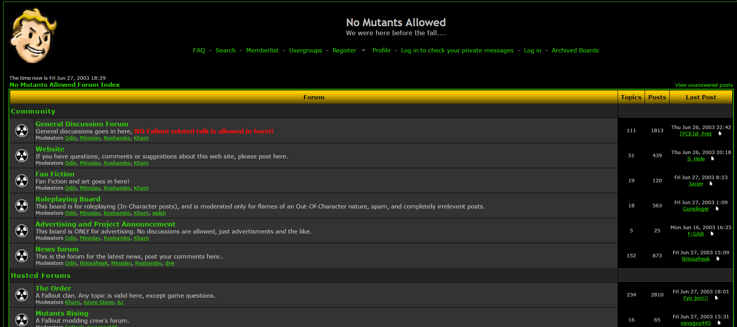View latest post icon next to navyguy445
This screenshot has width=737, height=327.
coord(719,323)
